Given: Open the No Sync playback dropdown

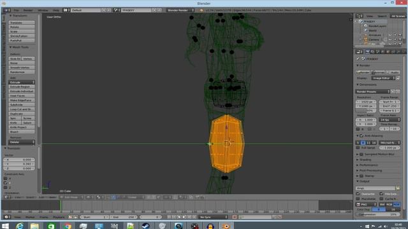Looking at the screenshot, I should (214, 217).
